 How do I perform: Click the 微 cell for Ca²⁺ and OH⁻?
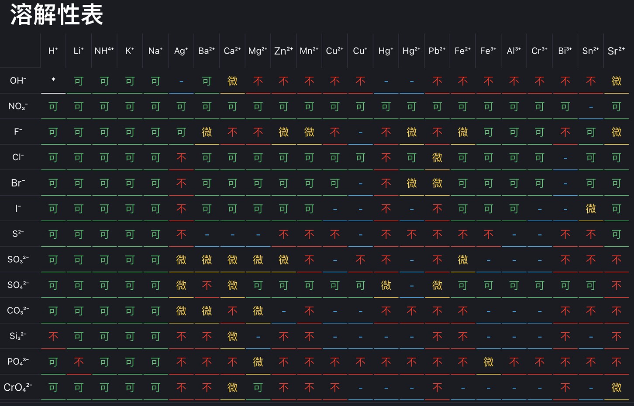click(232, 81)
